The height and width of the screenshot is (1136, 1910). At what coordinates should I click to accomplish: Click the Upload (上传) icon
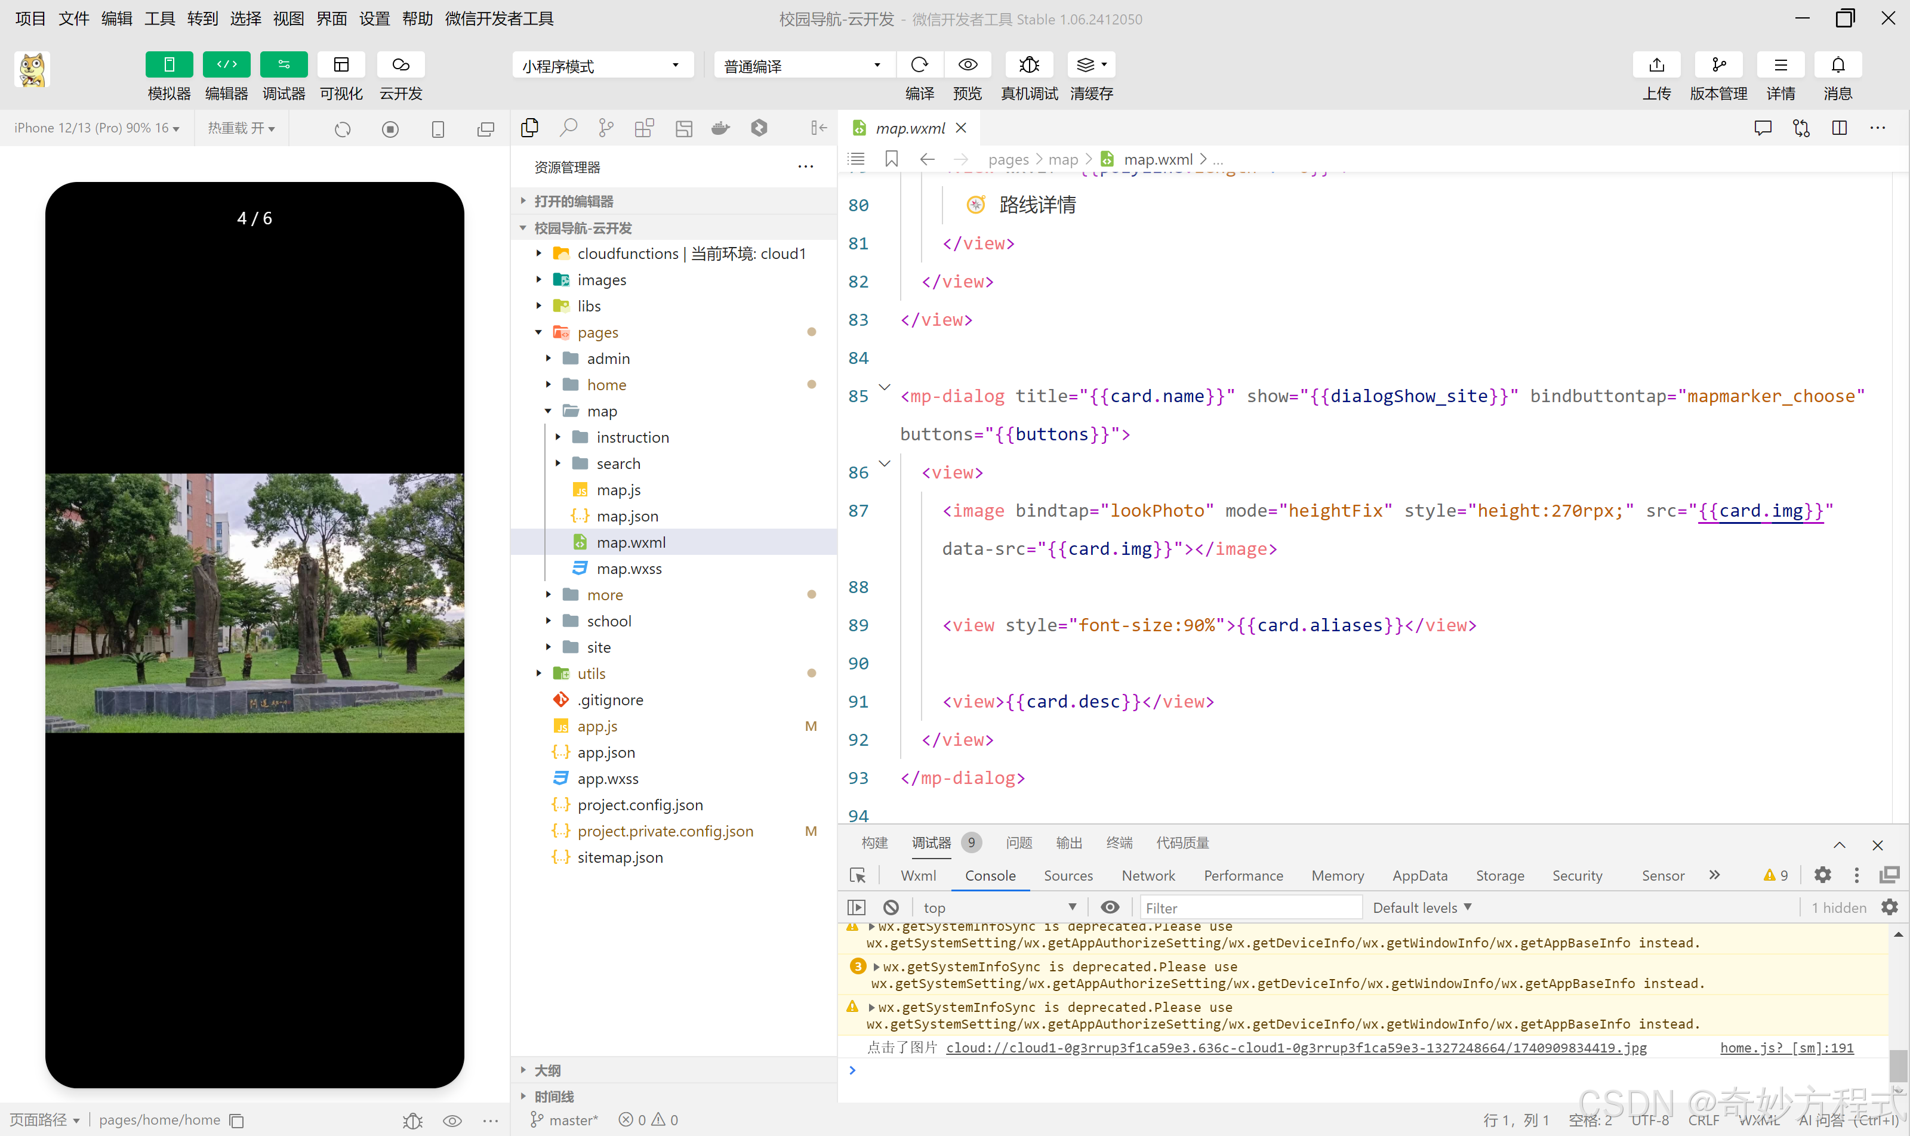[1656, 65]
